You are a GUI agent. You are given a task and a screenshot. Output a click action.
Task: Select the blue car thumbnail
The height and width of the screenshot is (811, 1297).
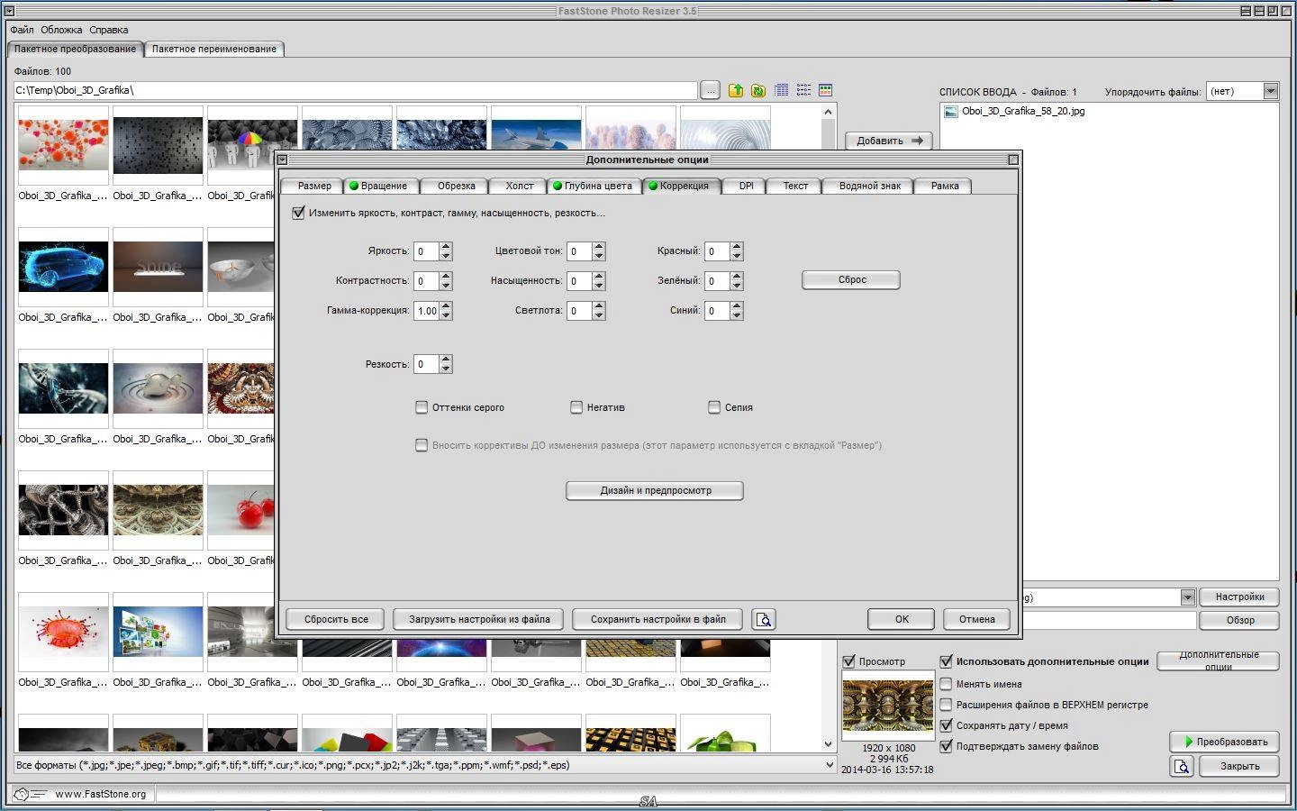tap(63, 267)
